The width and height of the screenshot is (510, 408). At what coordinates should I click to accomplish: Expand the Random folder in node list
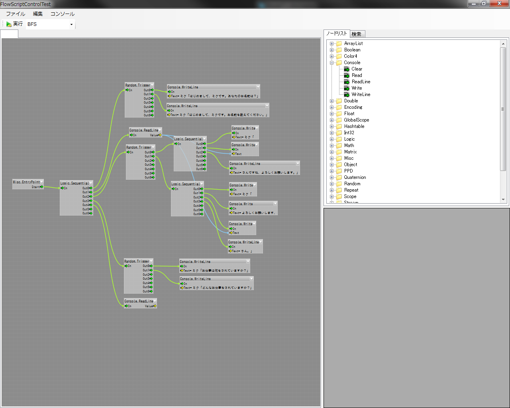pyautogui.click(x=331, y=184)
